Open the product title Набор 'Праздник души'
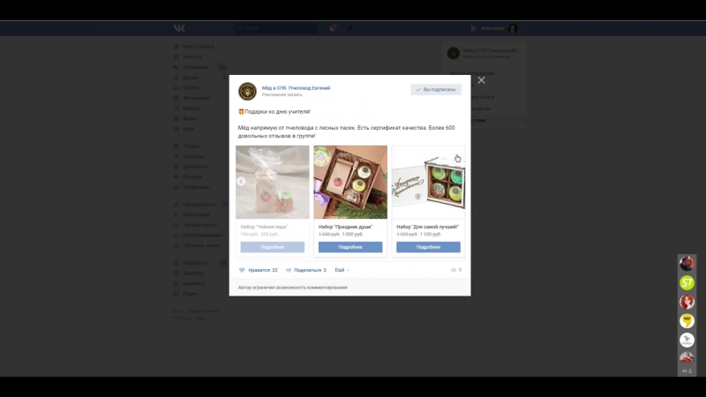This screenshot has height=397, width=706. pos(345,227)
